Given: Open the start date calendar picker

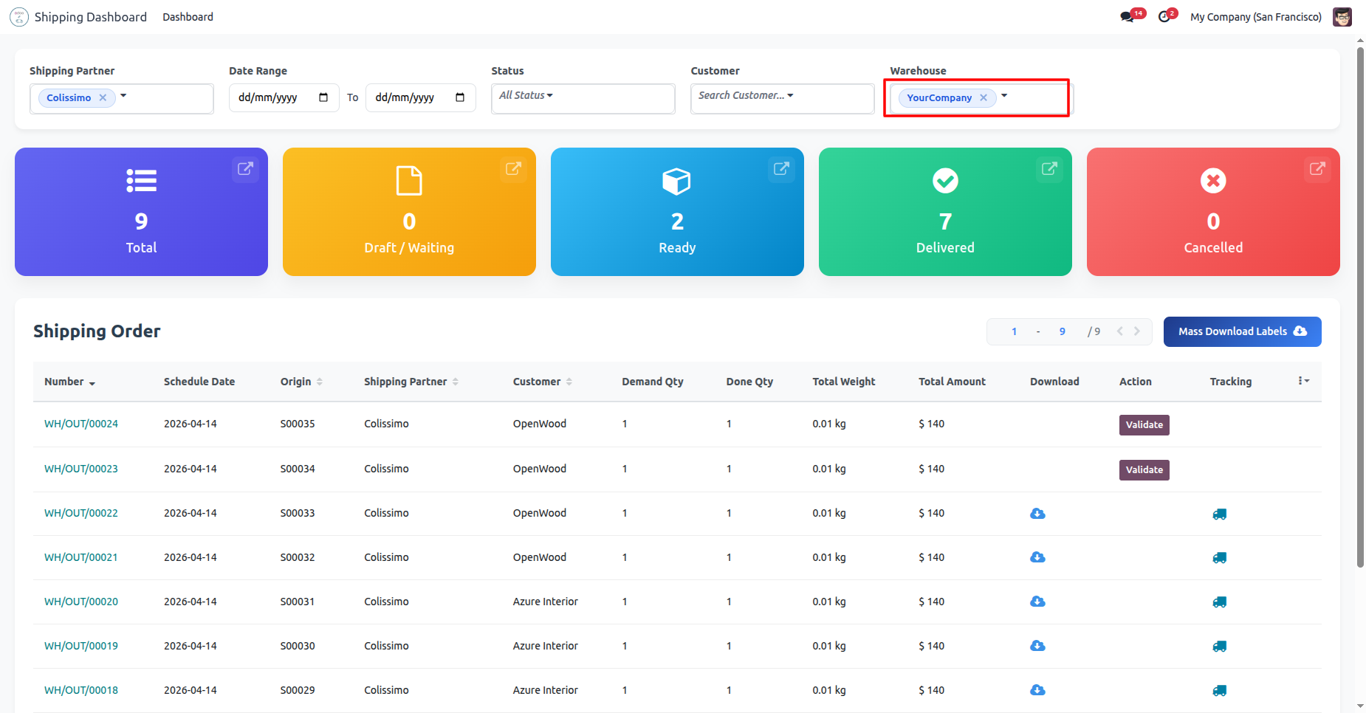Looking at the screenshot, I should click(323, 97).
